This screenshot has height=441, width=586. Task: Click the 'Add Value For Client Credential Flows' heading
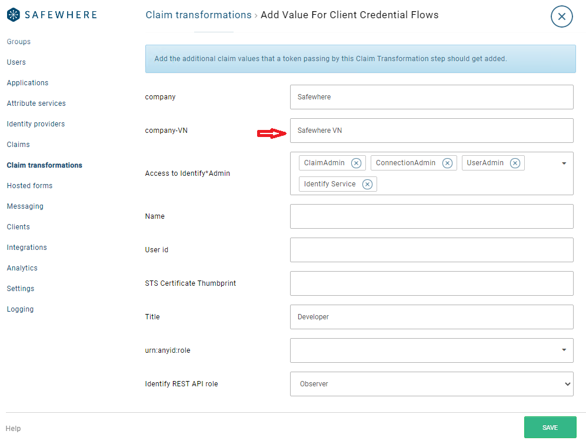point(349,15)
